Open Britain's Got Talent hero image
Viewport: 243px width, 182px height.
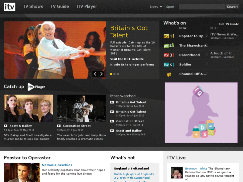click(x=55, y=50)
